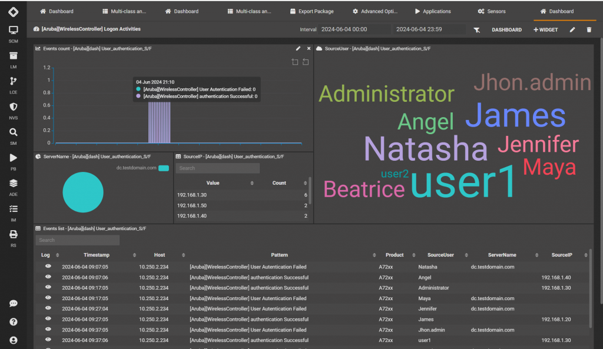603x349 pixels.
Task: Focus the SourceIP widget search box
Action: [218, 168]
